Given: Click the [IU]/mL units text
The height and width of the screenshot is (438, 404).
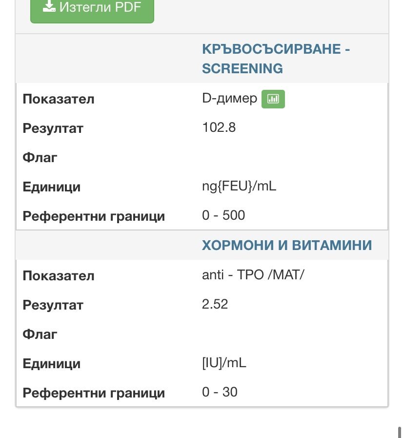Looking at the screenshot, I should [224, 363].
